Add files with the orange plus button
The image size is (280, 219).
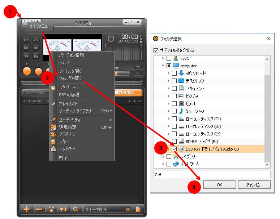tap(26, 209)
